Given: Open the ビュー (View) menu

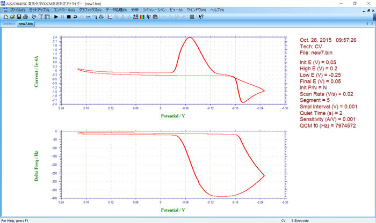Looking at the screenshot, I should [x=176, y=10].
